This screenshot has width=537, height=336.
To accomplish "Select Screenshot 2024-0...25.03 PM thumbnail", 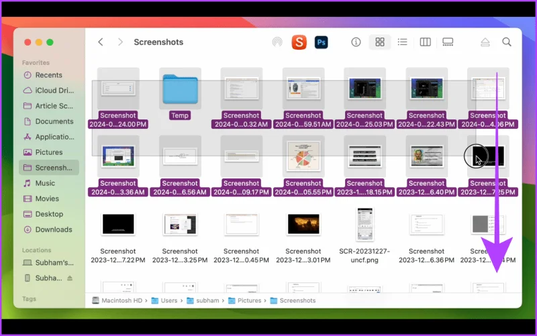I will click(x=364, y=89).
